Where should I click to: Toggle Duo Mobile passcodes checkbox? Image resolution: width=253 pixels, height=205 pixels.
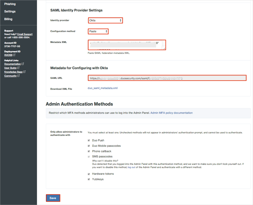[89, 146]
